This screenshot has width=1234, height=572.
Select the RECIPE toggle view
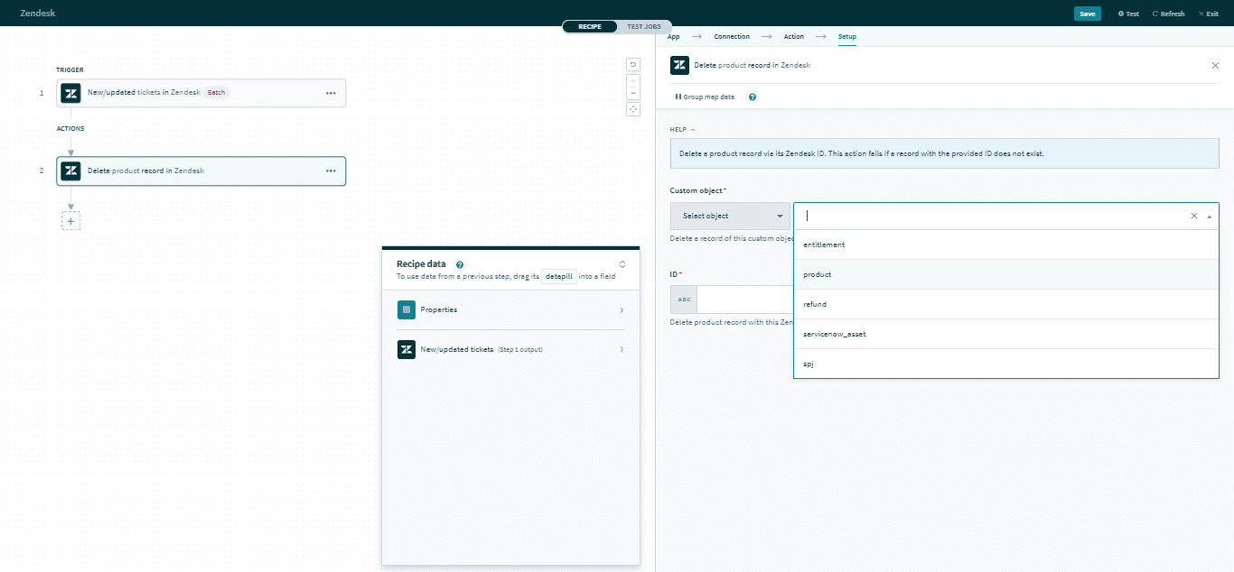point(590,26)
